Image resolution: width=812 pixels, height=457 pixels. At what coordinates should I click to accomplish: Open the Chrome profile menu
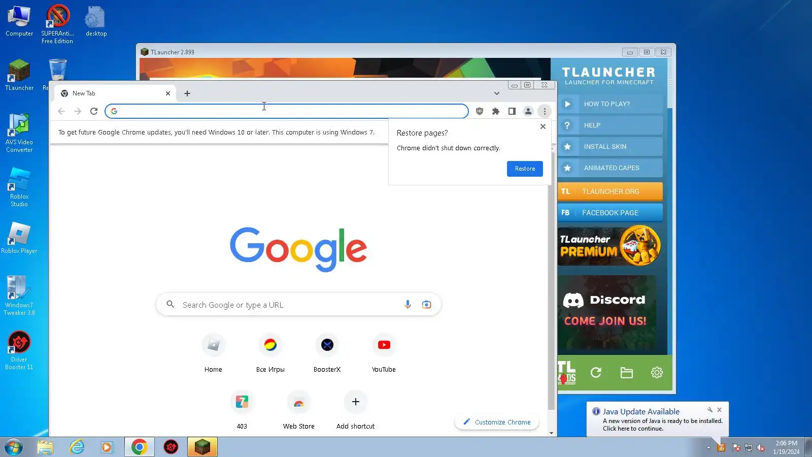528,111
